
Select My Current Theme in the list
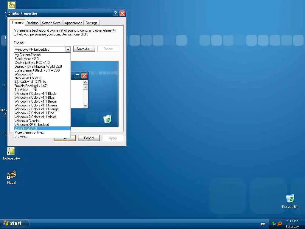point(42,55)
